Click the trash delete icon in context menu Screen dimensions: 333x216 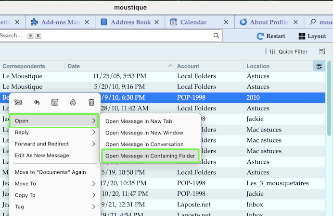coord(91,102)
